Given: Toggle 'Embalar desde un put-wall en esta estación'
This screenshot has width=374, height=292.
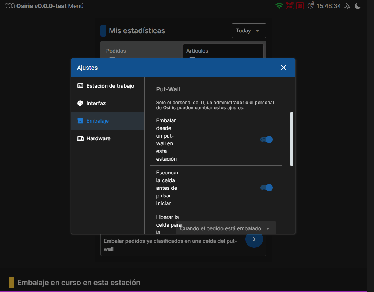Looking at the screenshot, I should 266,139.
